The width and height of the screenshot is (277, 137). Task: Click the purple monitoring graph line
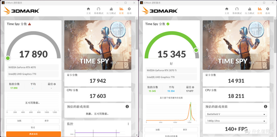(x=97, y=133)
